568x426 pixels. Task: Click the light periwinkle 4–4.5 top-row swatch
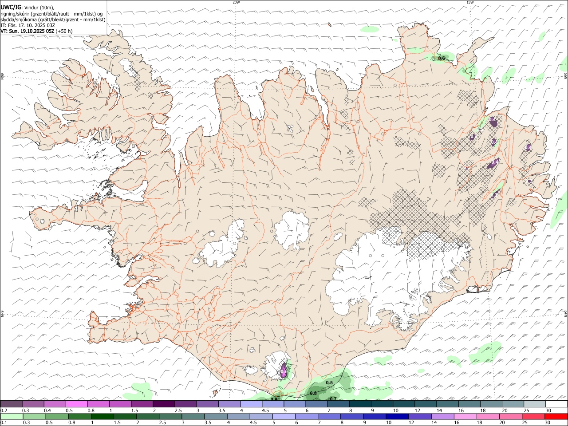(251, 404)
